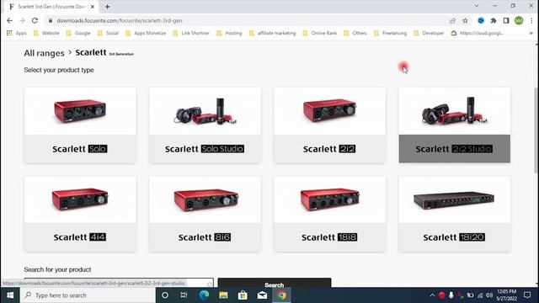539x303 pixels.
Task: Click the Scarlett Solo Studio image
Action: (x=205, y=111)
